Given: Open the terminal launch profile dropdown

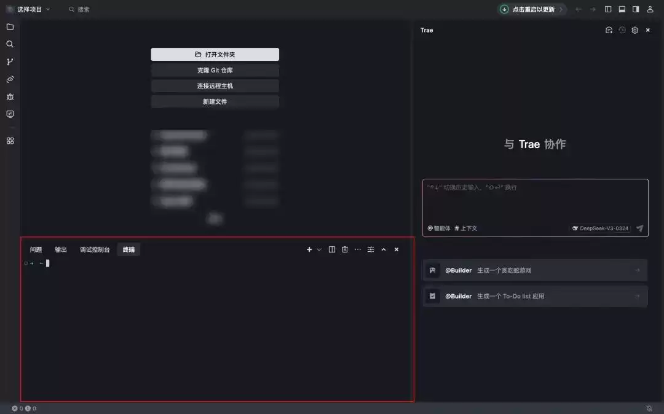Looking at the screenshot, I should [318, 249].
